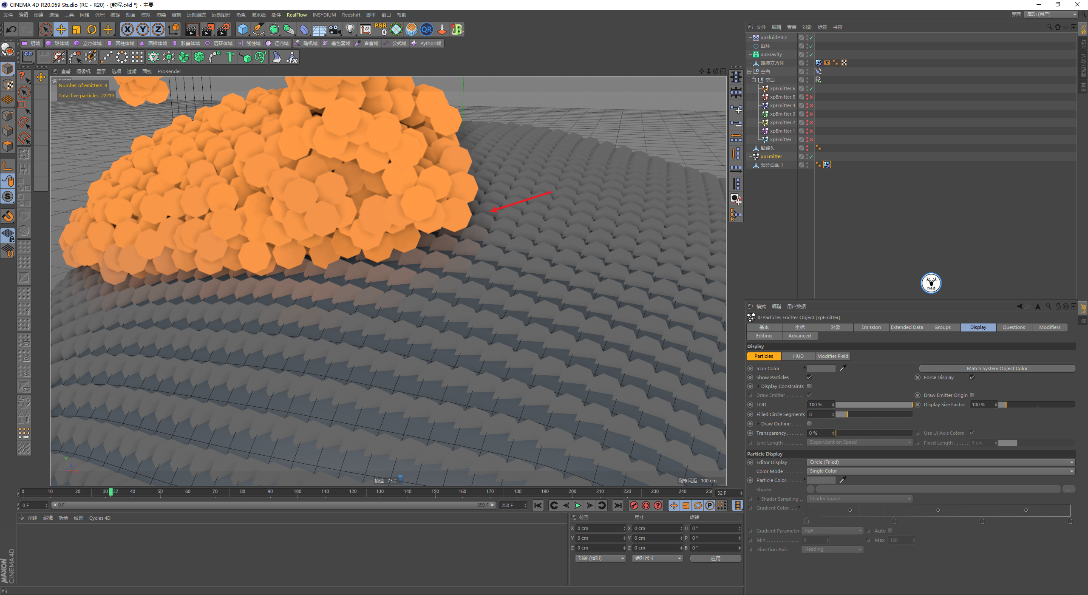Screen dimensions: 1088x595
Task: Click the X position input field
Action: (600, 528)
